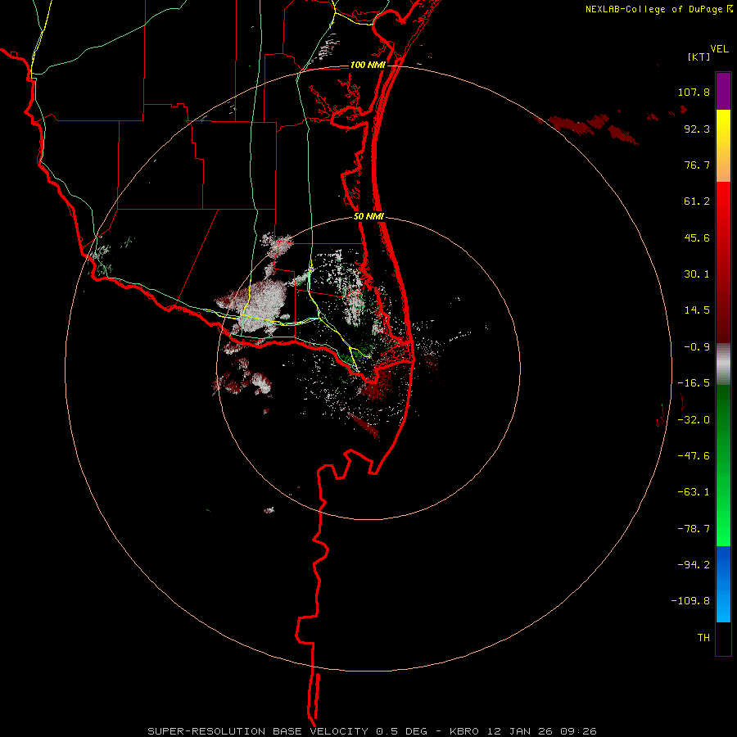Image resolution: width=737 pixels, height=737 pixels.
Task: Click the blue segment of the color scale
Action: [723, 584]
